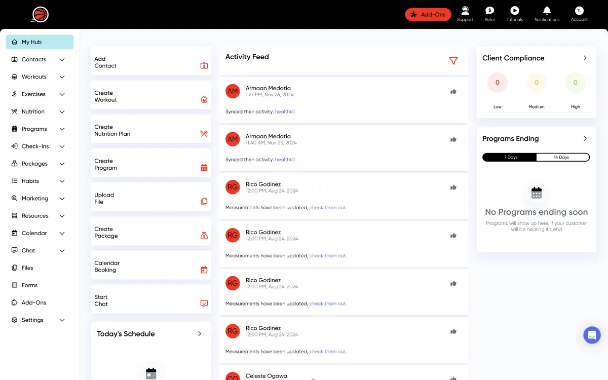Expand the Workouts menu chevron
This screenshot has height=380, width=608.
coord(62,77)
